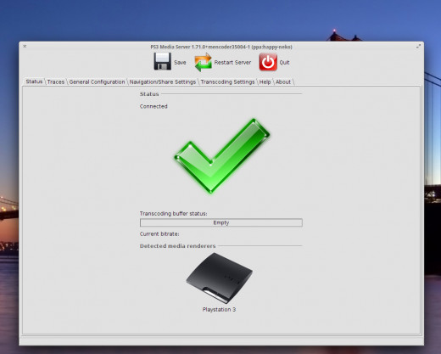Click the Restart Server arrows icon

[x=203, y=62]
